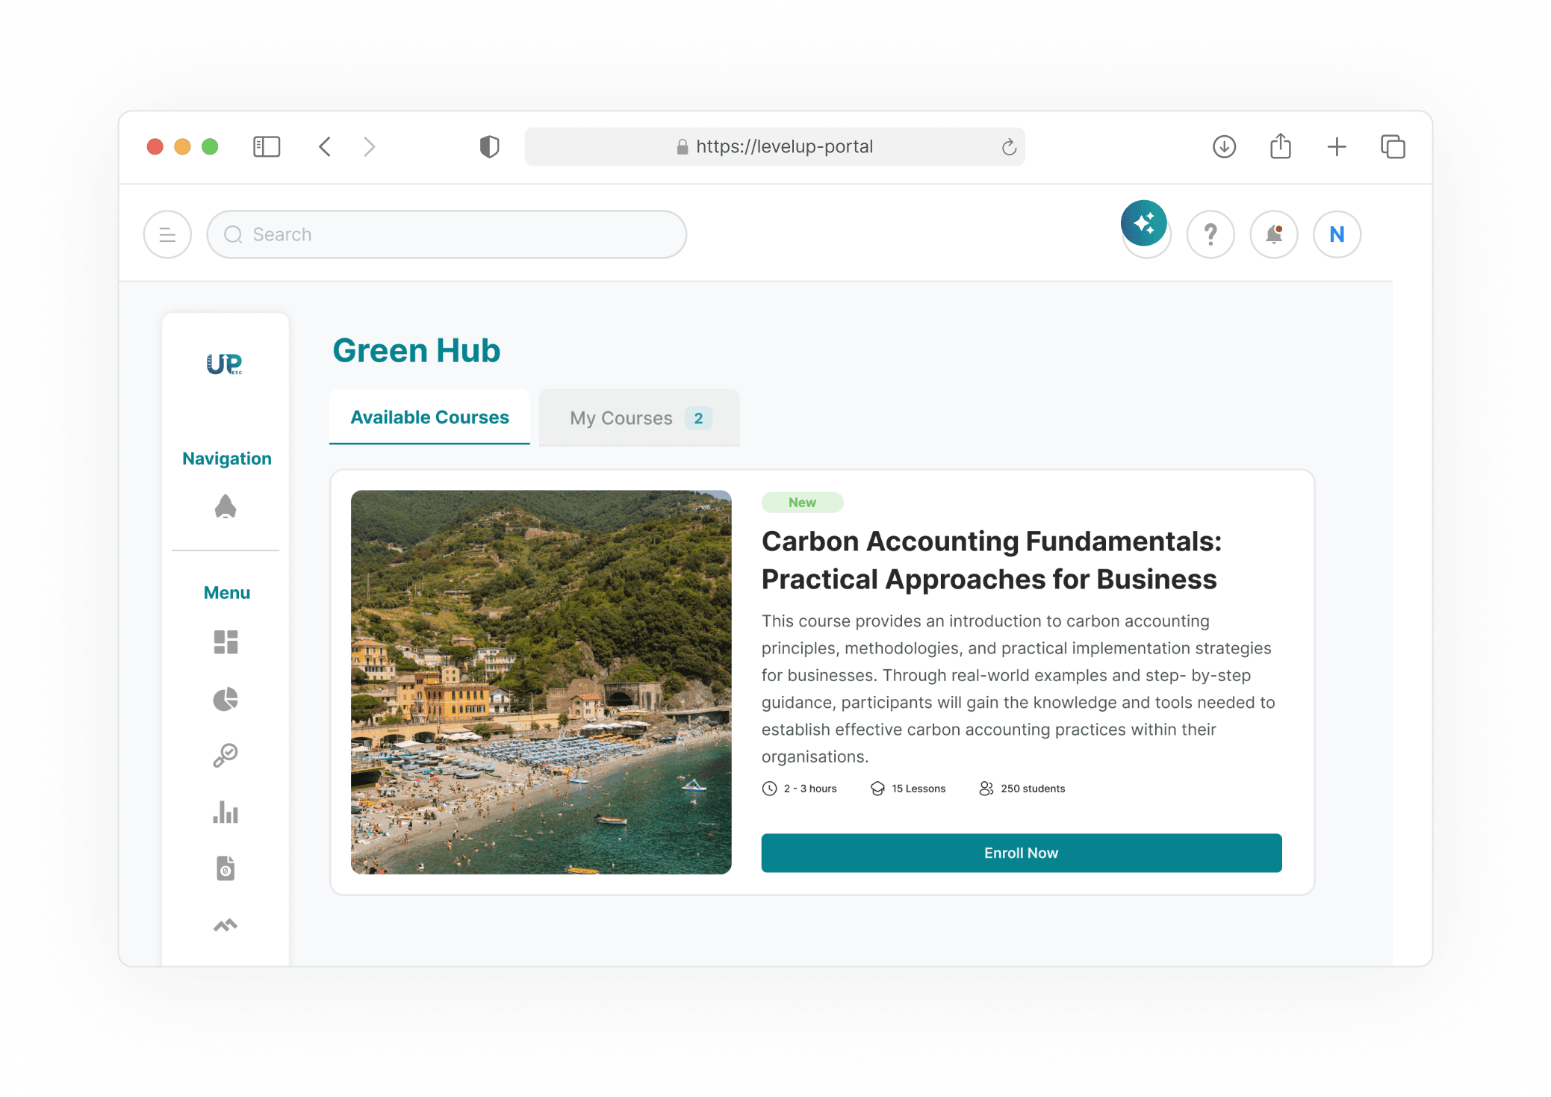Viewport: 1551px width, 1097px height.
Task: Click the coastal village course thumbnail
Action: coord(541,682)
